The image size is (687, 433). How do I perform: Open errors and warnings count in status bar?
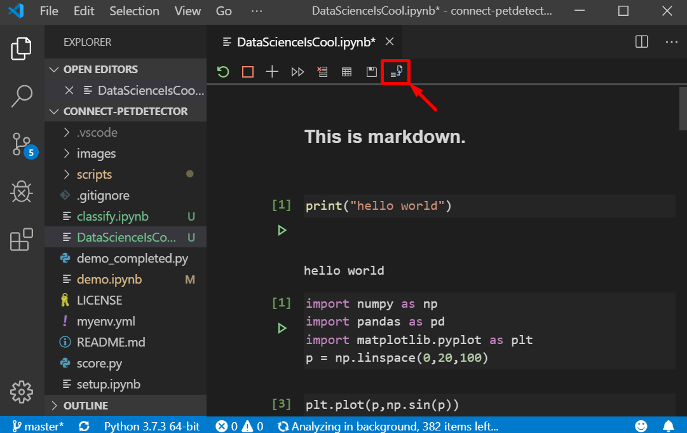coord(239,426)
